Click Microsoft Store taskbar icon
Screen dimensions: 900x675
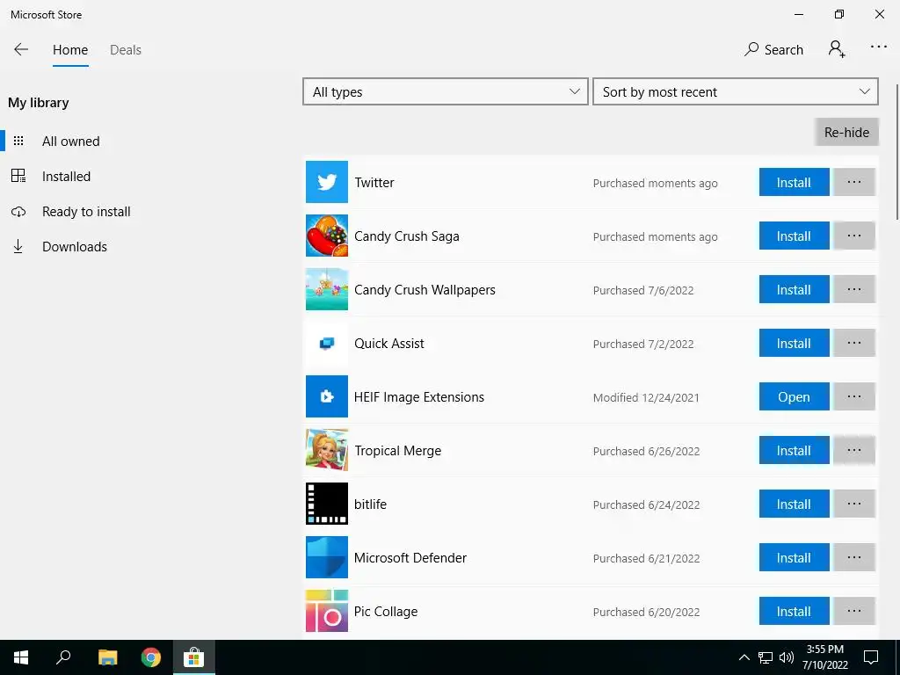tap(194, 657)
